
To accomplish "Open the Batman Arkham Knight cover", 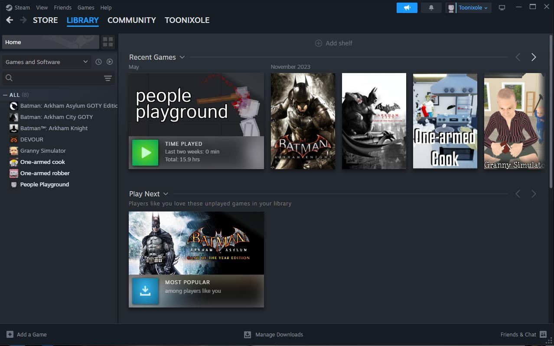I will 303,121.
